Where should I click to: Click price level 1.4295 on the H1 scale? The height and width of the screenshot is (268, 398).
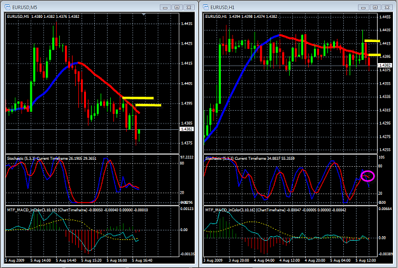385,123
